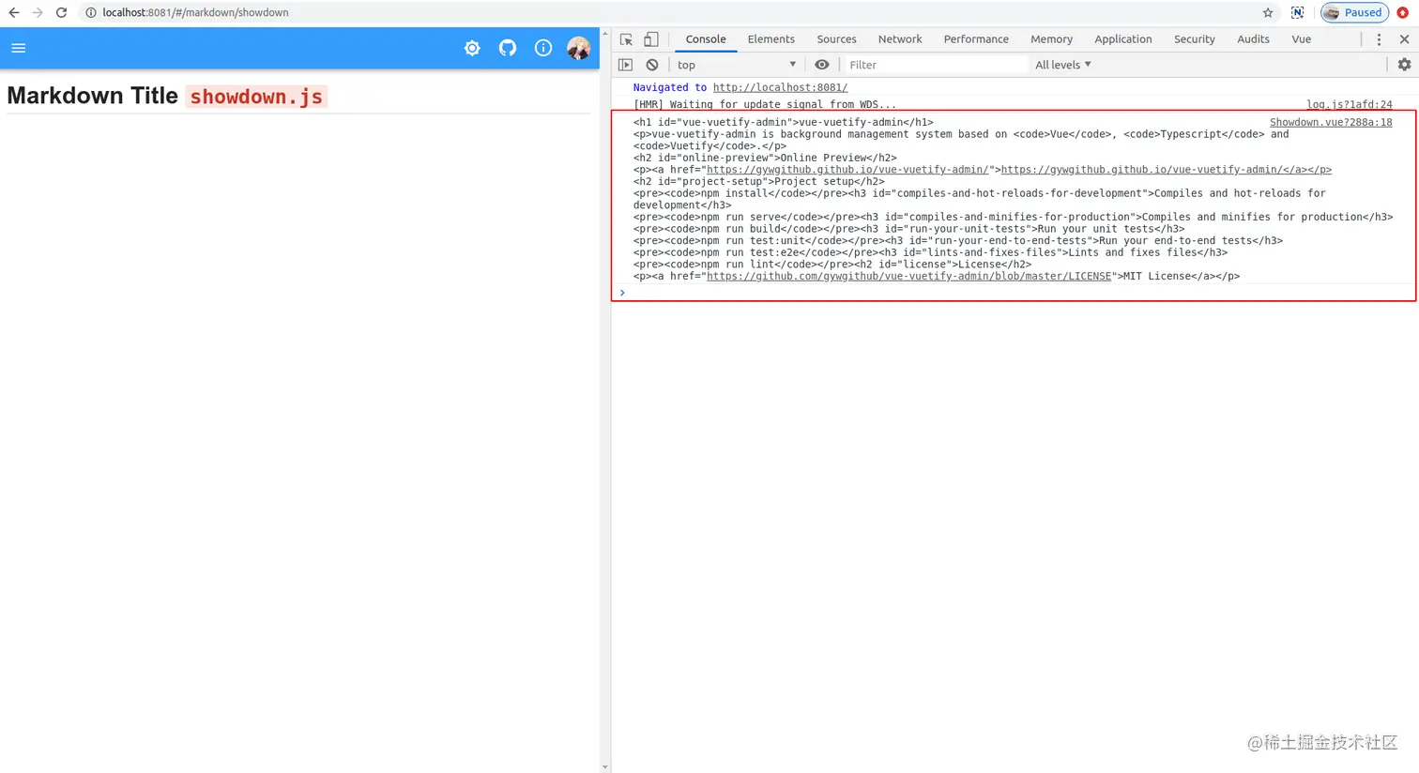Image resolution: width=1419 pixels, height=773 pixels.
Task: Switch to the Performance tab
Action: (x=976, y=39)
